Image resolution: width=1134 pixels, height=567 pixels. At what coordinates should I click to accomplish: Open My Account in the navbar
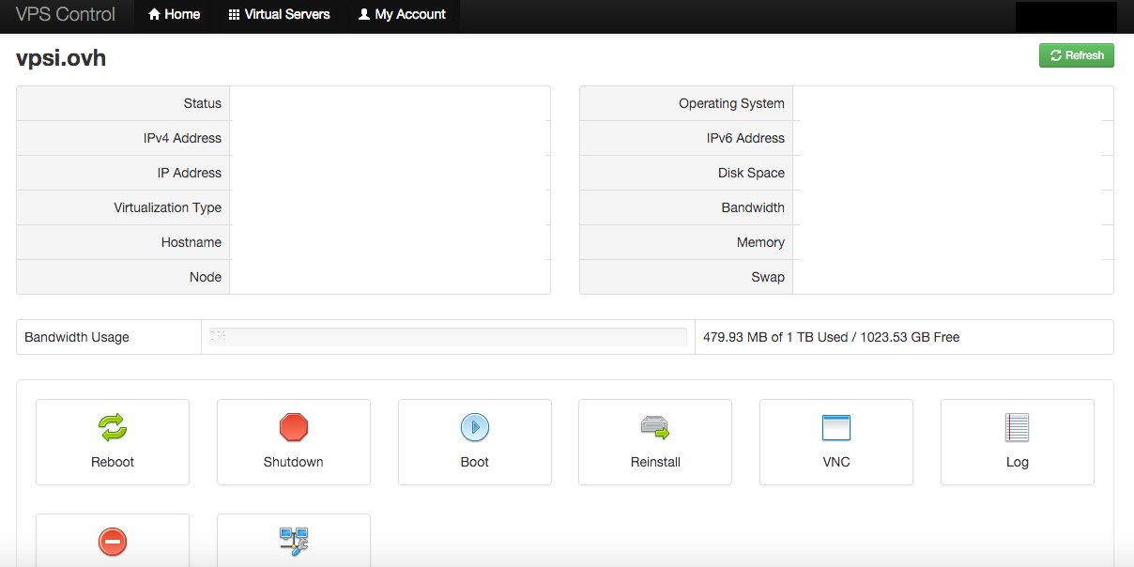[x=402, y=15]
